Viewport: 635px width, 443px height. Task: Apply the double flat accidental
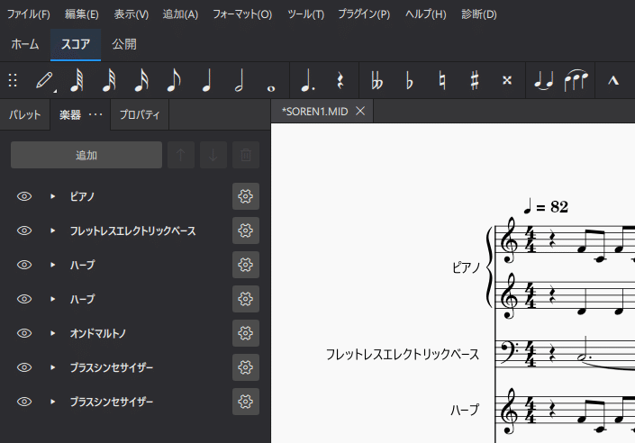[x=377, y=80]
